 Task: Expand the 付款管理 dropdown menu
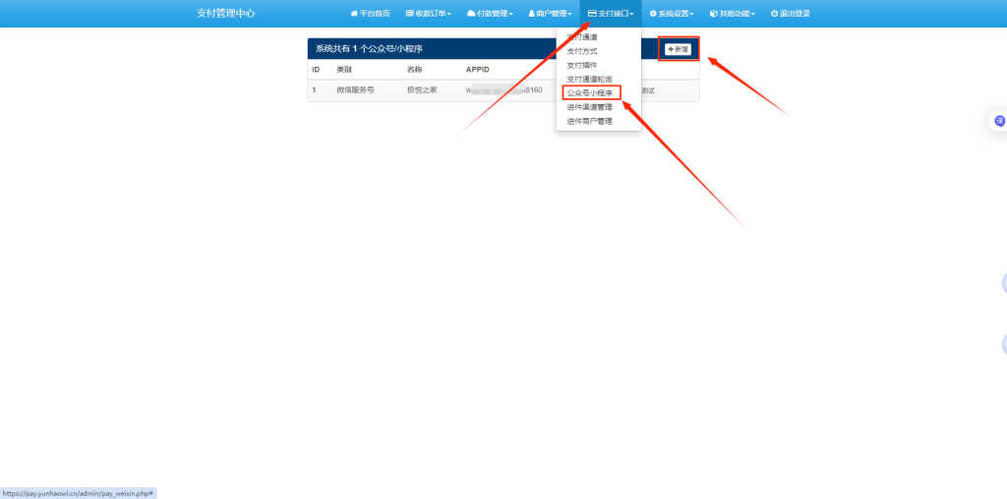[490, 14]
